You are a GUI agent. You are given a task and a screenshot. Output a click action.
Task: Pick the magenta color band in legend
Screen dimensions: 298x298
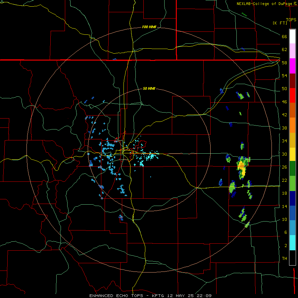pos(292,66)
